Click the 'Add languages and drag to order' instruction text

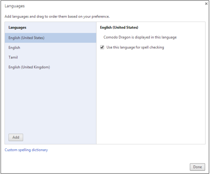pyautogui.click(x=57, y=17)
